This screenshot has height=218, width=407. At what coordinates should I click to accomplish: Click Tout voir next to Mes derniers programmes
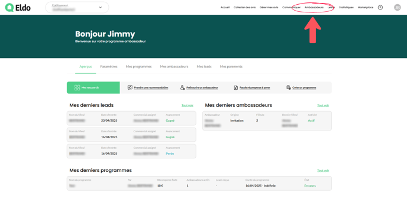323,170
